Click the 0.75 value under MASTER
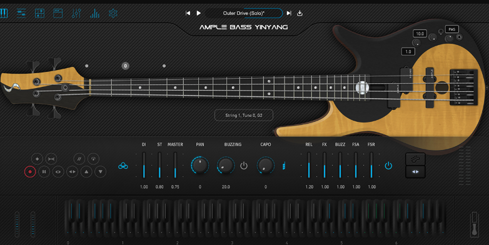 175,187
